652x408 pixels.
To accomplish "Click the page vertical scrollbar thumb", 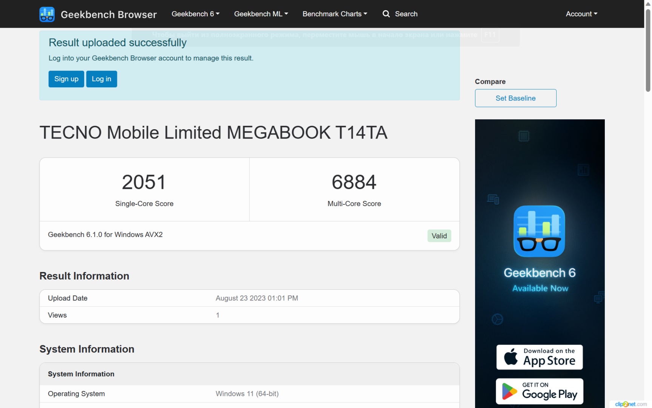I will (x=648, y=50).
